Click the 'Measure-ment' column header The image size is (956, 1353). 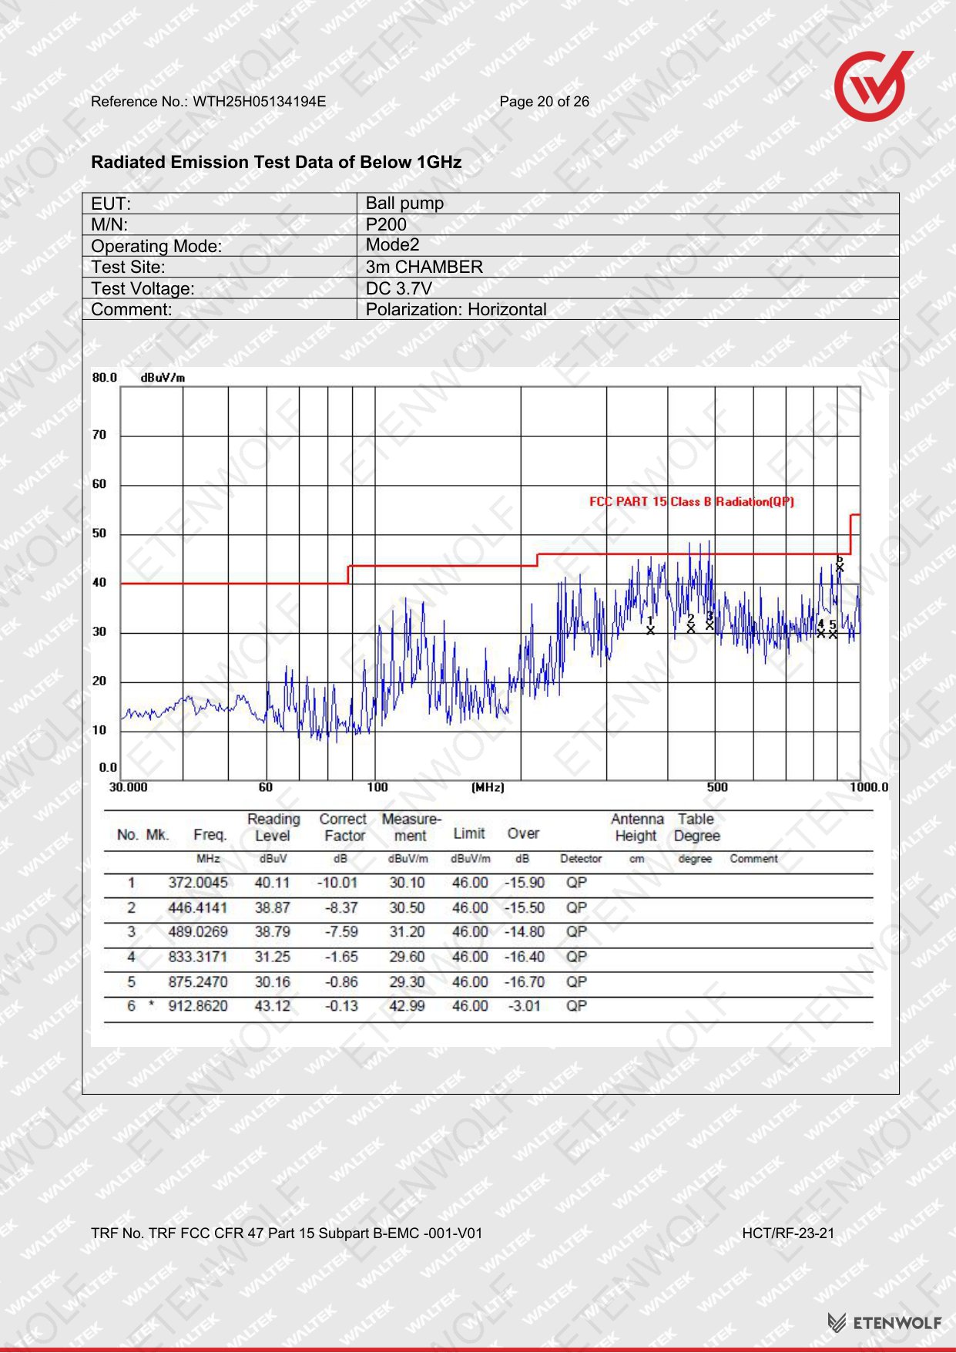(x=411, y=827)
